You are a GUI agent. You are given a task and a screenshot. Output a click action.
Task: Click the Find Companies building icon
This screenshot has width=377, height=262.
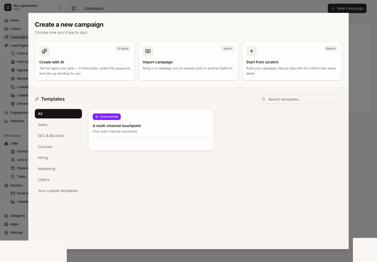click(x=13, y=62)
